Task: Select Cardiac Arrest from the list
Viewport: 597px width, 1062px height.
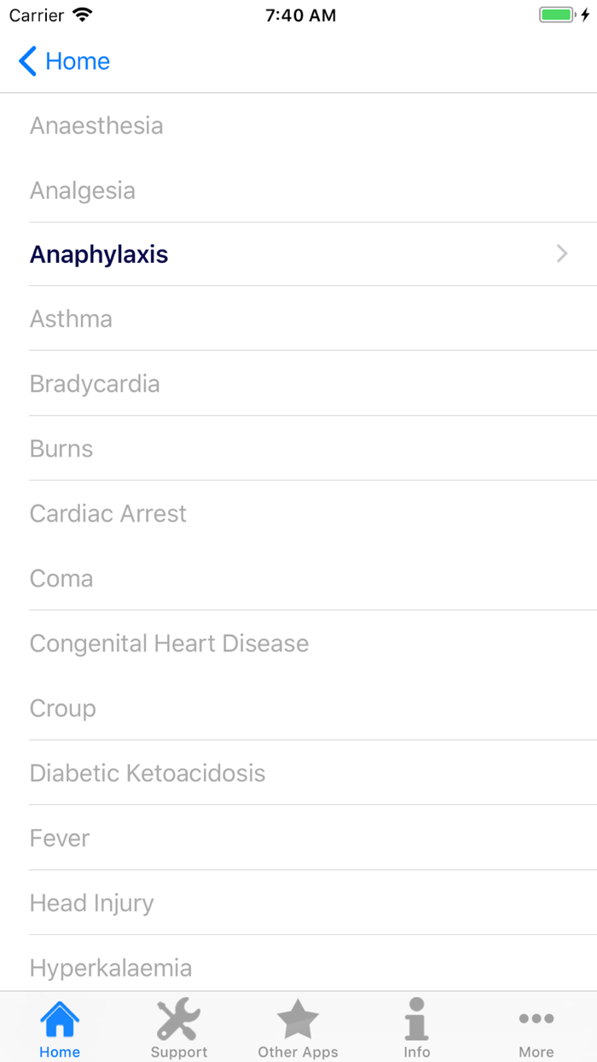Action: (107, 513)
